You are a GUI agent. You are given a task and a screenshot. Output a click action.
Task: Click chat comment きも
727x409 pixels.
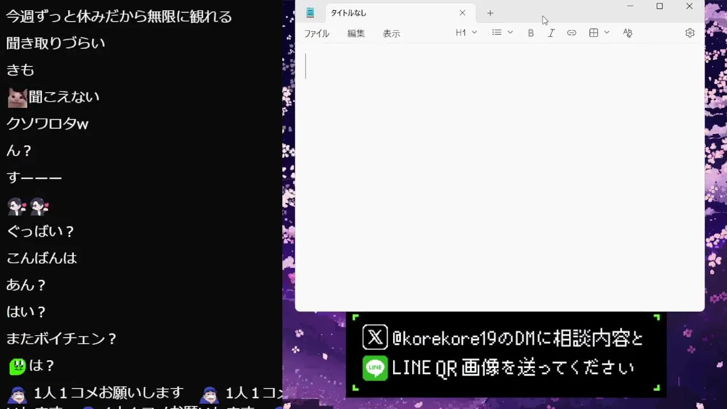20,70
